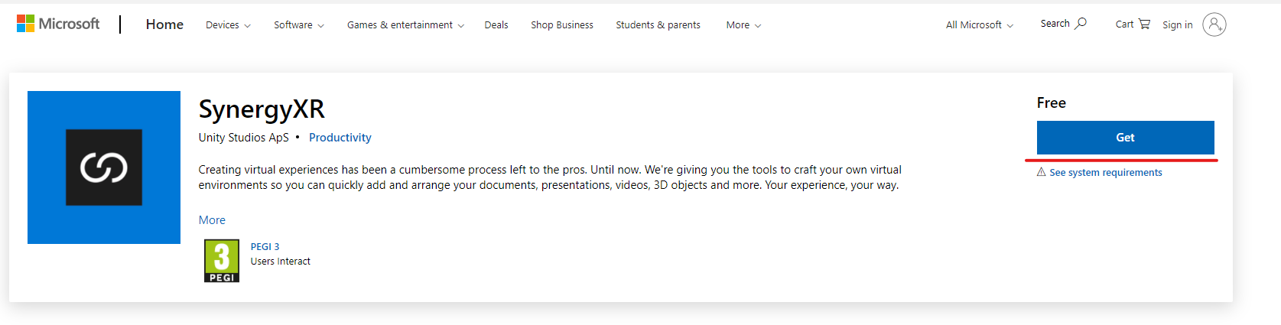Click the SynergyXR app logo tile
The width and height of the screenshot is (1281, 325).
pyautogui.click(x=104, y=167)
